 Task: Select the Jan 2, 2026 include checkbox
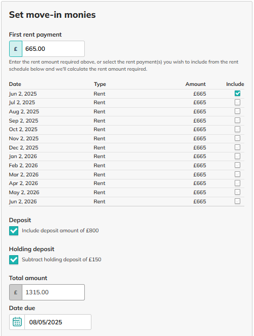[237, 156]
